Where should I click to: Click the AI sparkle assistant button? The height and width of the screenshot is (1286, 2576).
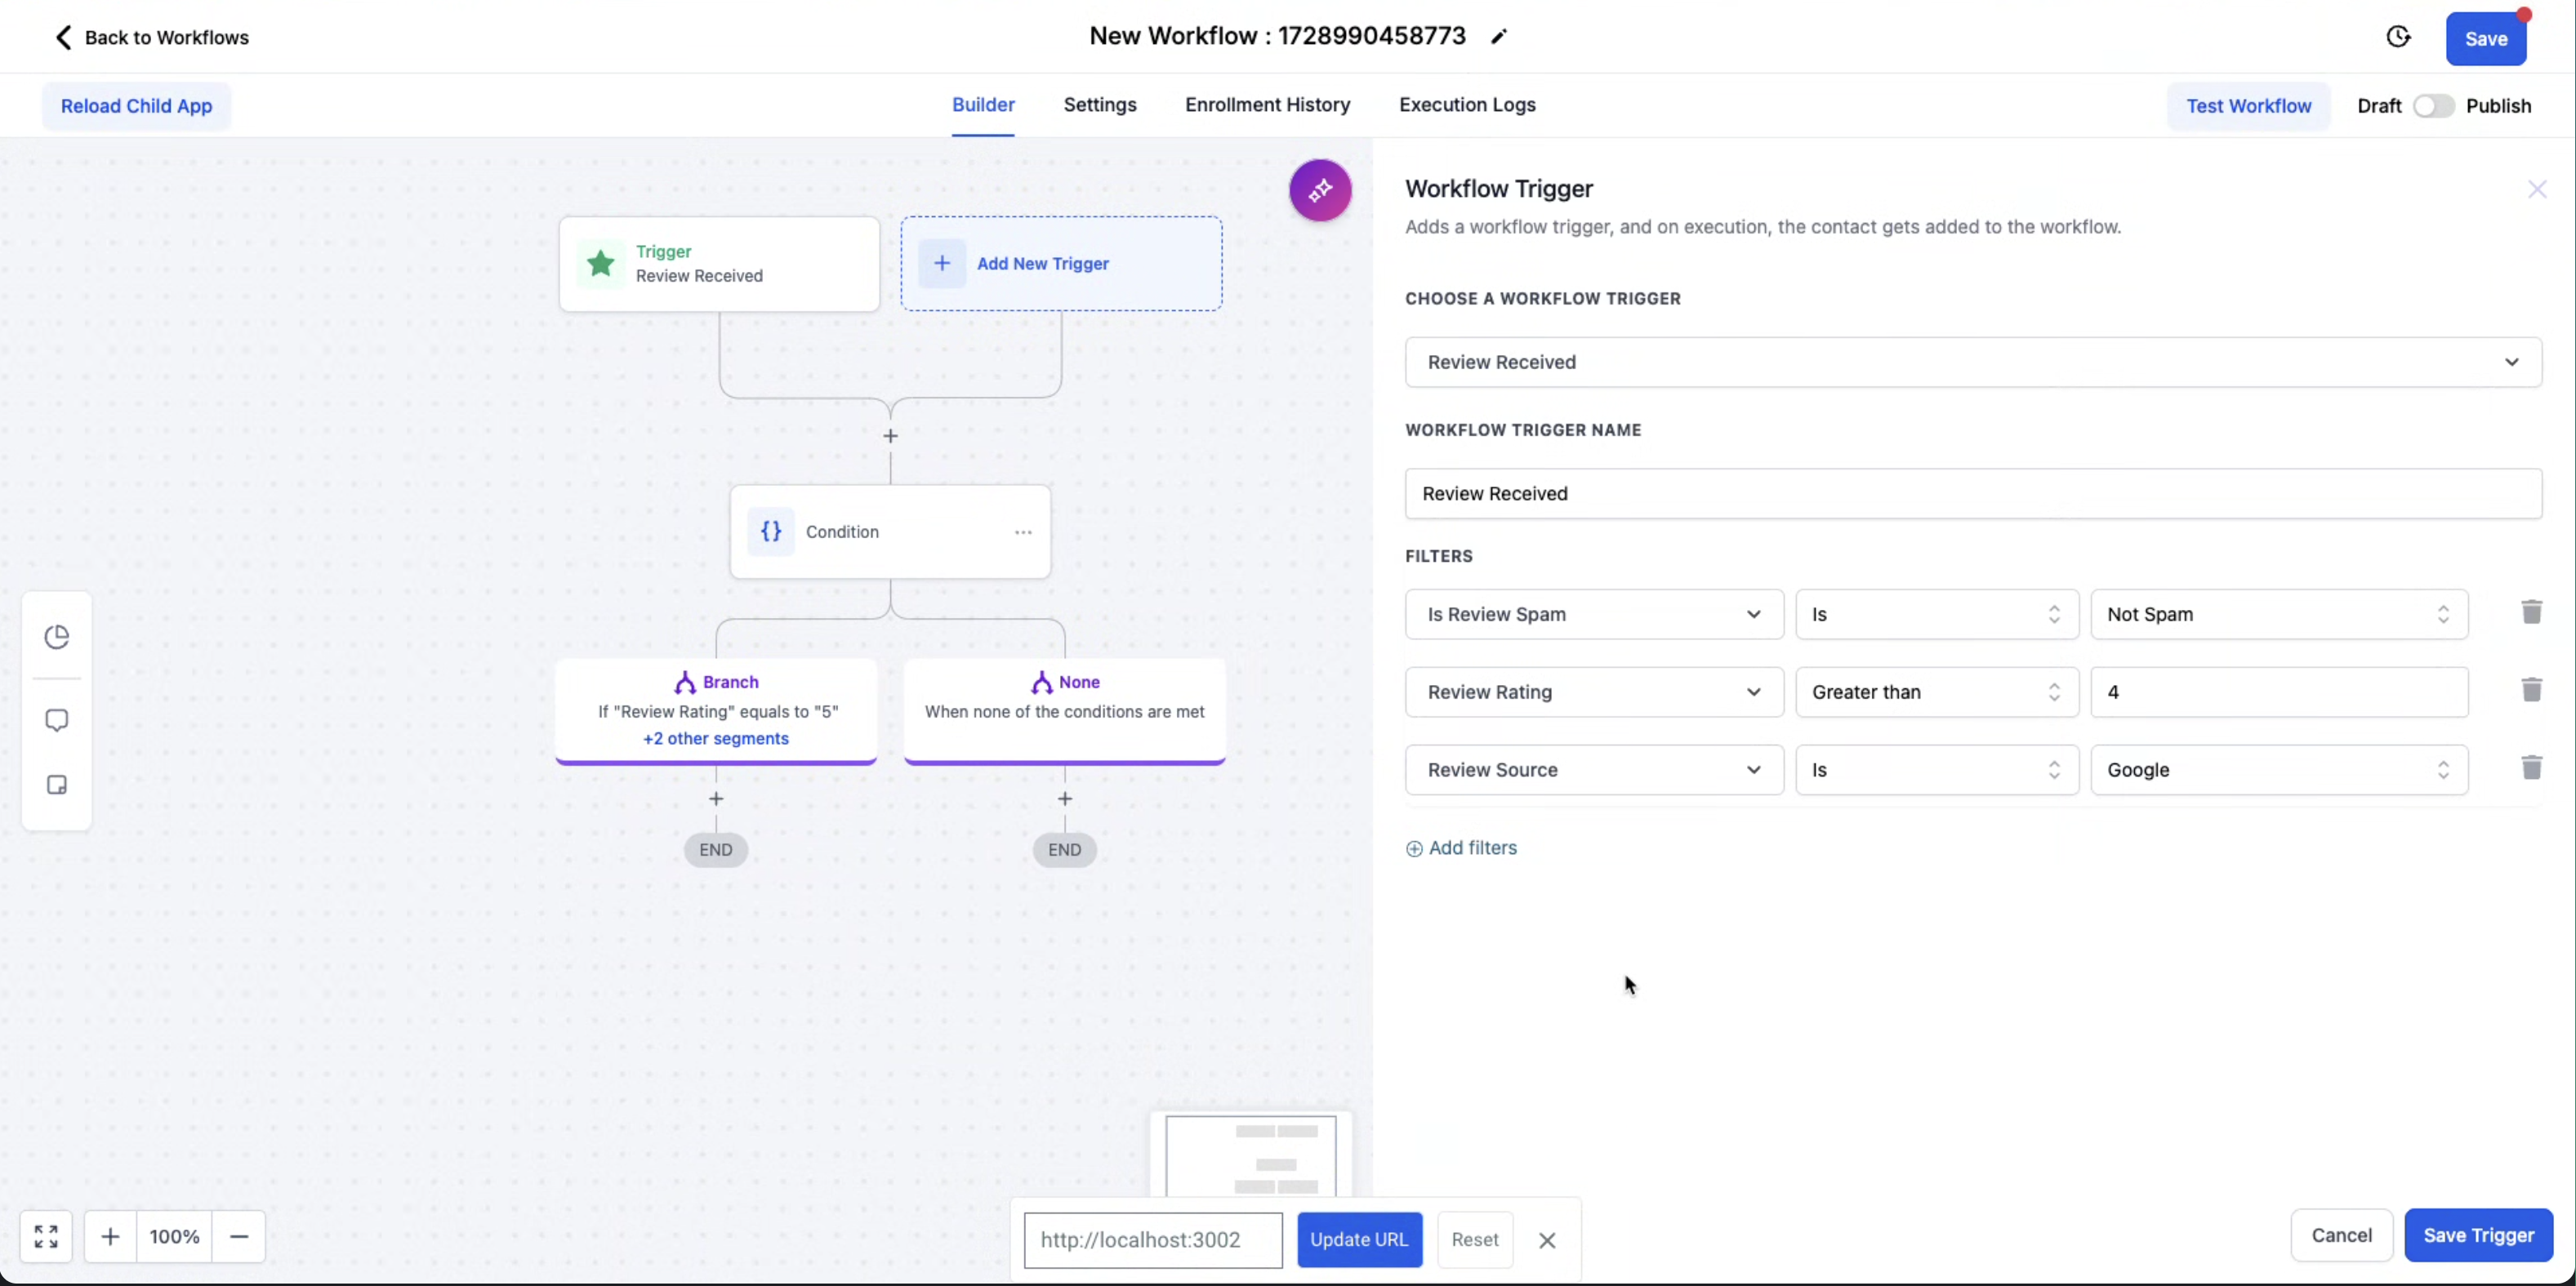(x=1320, y=190)
